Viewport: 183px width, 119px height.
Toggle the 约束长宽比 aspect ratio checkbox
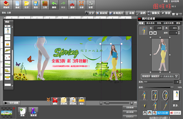click(x=161, y=77)
